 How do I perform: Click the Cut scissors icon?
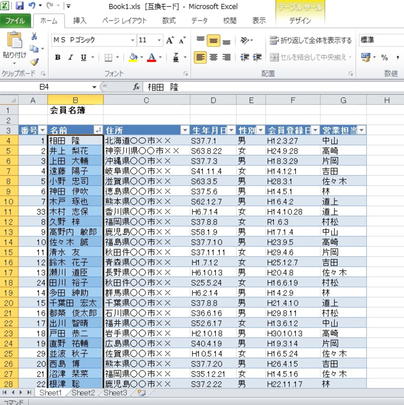click(x=34, y=36)
